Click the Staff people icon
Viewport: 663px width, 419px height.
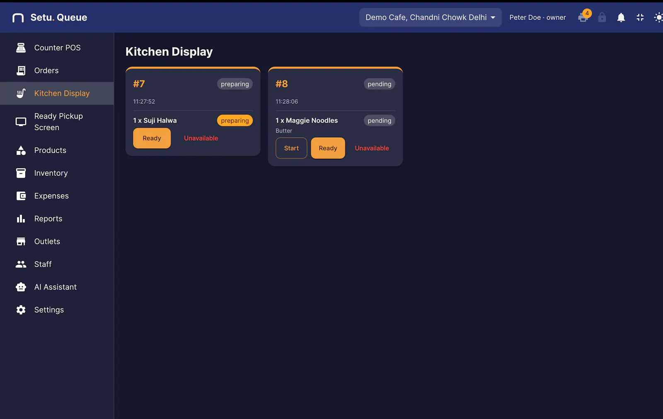21,264
